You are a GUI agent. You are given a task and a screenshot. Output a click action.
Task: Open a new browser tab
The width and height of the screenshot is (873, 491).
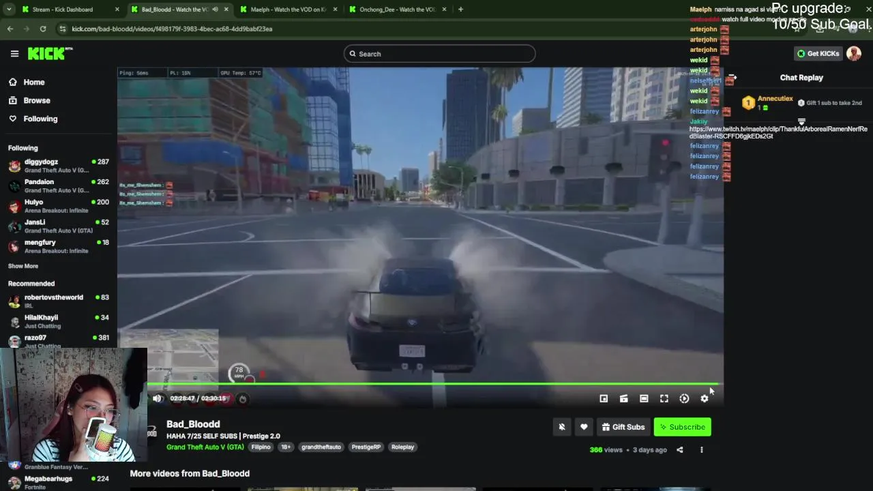(x=460, y=10)
